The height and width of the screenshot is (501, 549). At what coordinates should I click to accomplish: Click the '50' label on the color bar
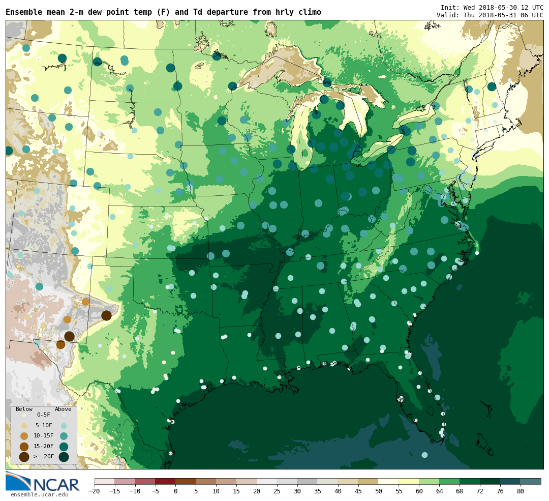tap(379, 491)
